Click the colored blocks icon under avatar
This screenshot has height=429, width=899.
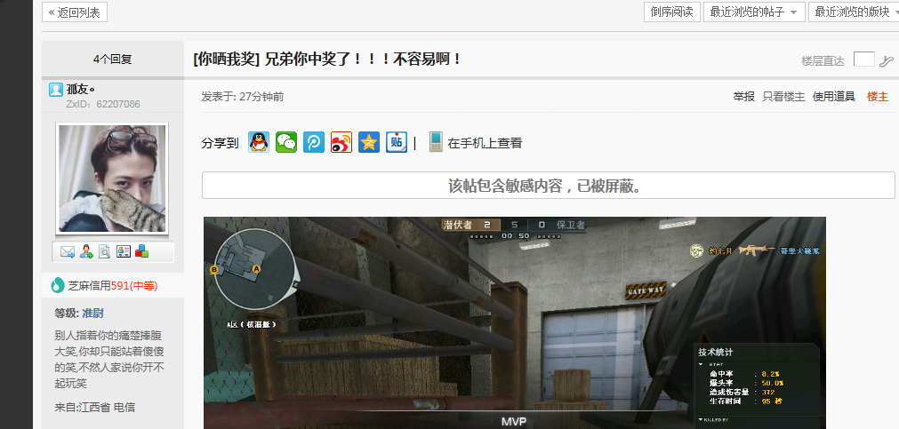click(141, 251)
